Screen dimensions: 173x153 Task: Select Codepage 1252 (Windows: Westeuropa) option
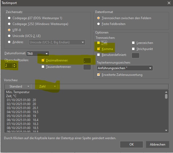click(x=10, y=24)
